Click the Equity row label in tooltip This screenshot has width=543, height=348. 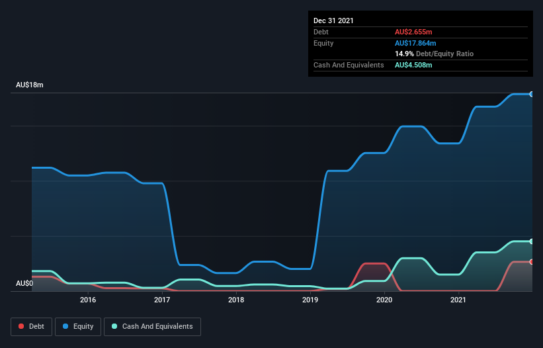click(323, 43)
